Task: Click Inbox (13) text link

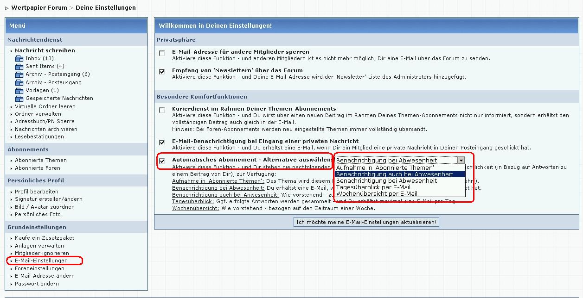Action: (x=39, y=58)
